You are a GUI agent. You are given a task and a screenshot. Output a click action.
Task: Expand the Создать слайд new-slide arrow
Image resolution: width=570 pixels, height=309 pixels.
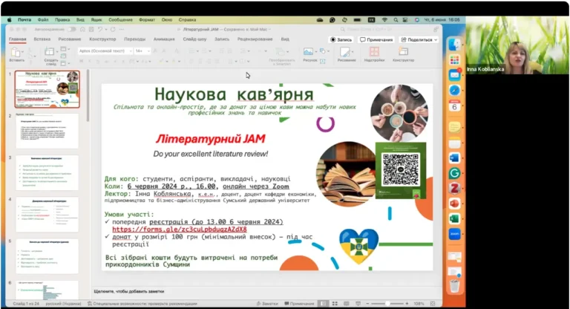57,51
